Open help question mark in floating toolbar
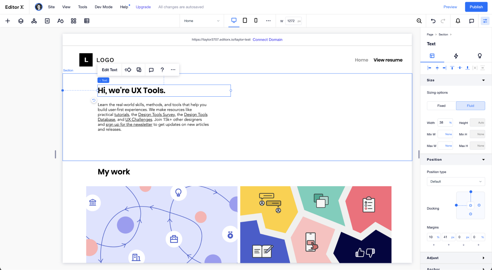Screen dimensions: 492x270 [162, 70]
